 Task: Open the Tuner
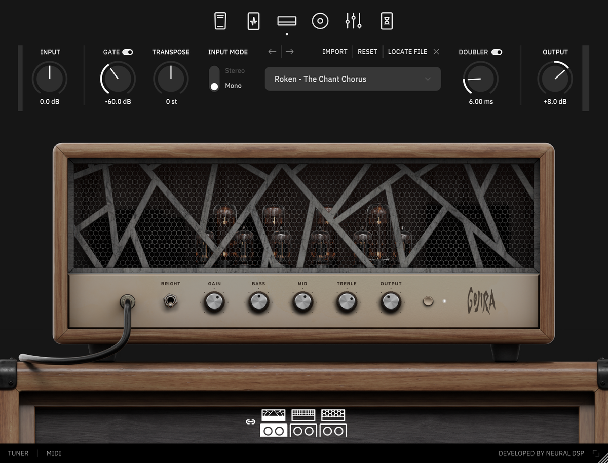pyautogui.click(x=18, y=453)
